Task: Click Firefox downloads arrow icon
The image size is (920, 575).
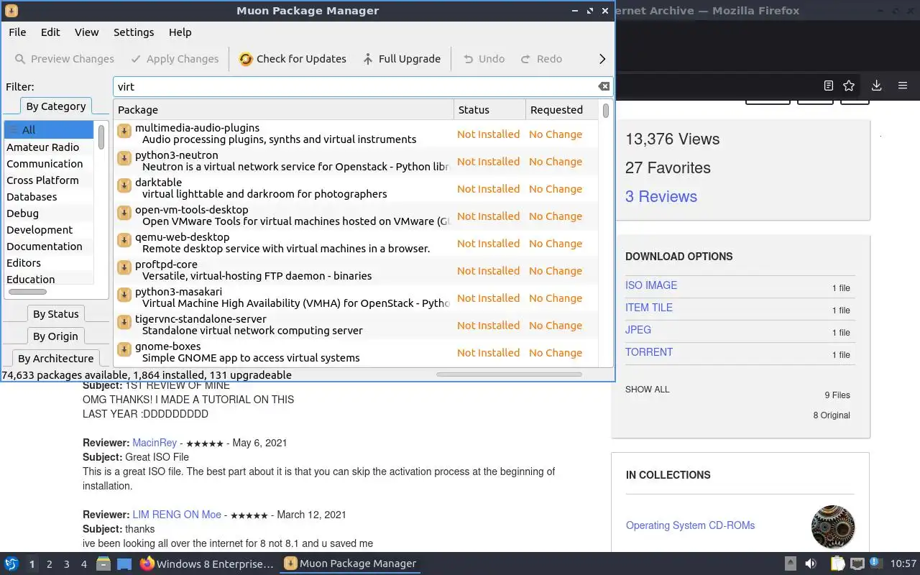Action: tap(876, 86)
